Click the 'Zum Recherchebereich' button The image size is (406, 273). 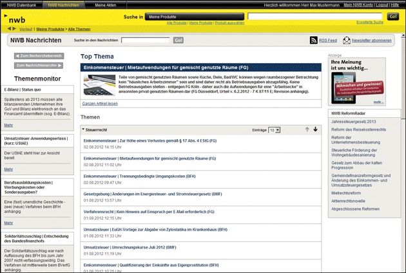(x=39, y=56)
